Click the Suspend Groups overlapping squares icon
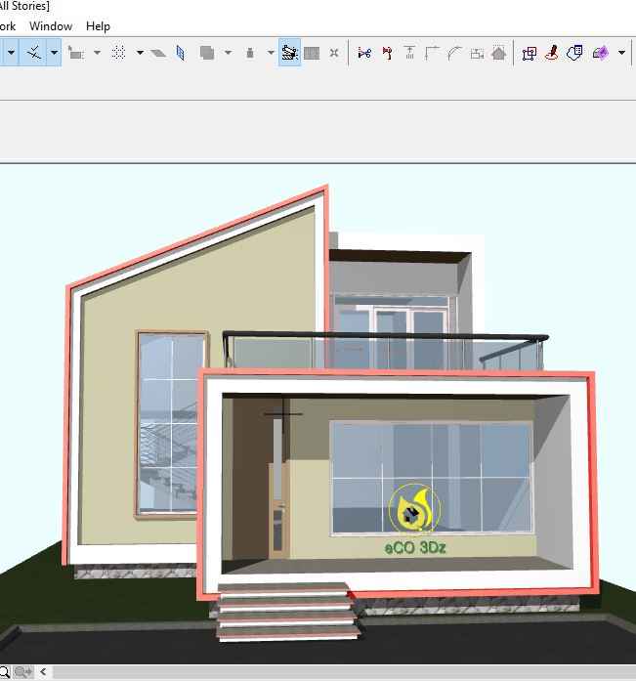The image size is (636, 681). click(x=207, y=53)
